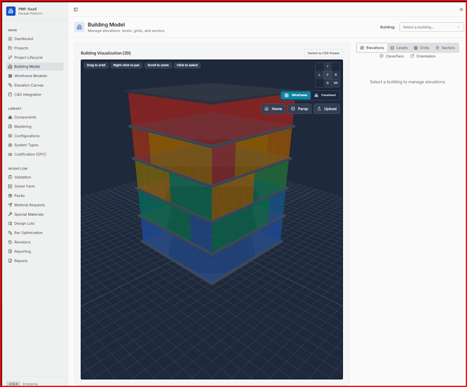The width and height of the screenshot is (467, 387).
Task: Click the Upload button
Action: [x=327, y=109]
